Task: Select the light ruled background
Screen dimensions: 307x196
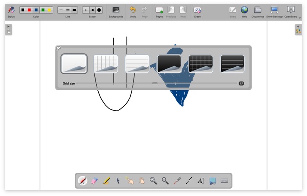Action: pos(138,64)
